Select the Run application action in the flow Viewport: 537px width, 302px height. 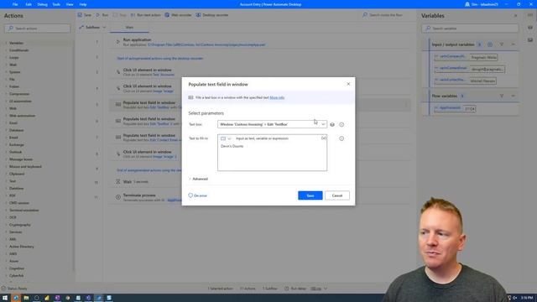tap(259, 42)
